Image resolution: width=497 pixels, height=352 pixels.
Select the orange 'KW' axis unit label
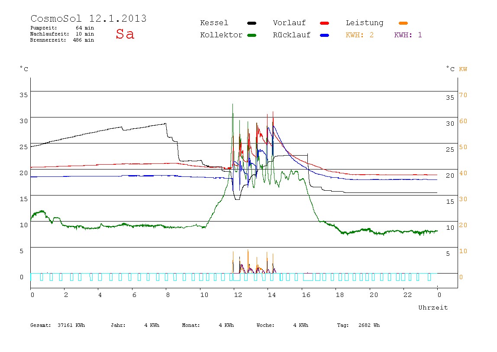[463, 69]
